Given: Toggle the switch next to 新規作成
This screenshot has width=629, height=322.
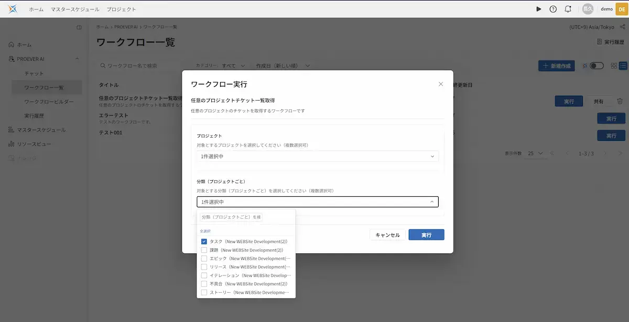Looking at the screenshot, I should pyautogui.click(x=597, y=66).
